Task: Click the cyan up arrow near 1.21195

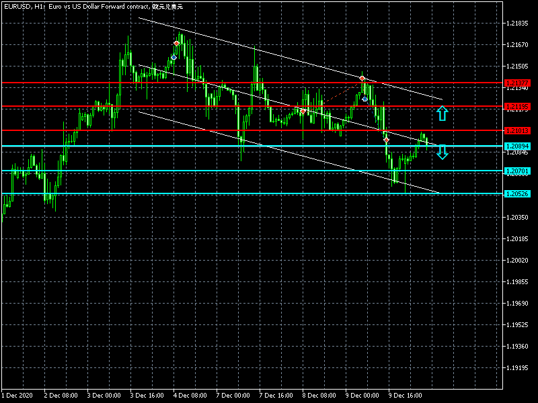Action: click(443, 114)
